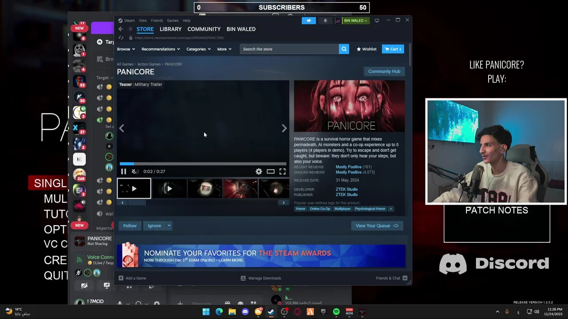568x319 pixels.
Task: Open the BIN WALED profile tab
Action: 241,29
